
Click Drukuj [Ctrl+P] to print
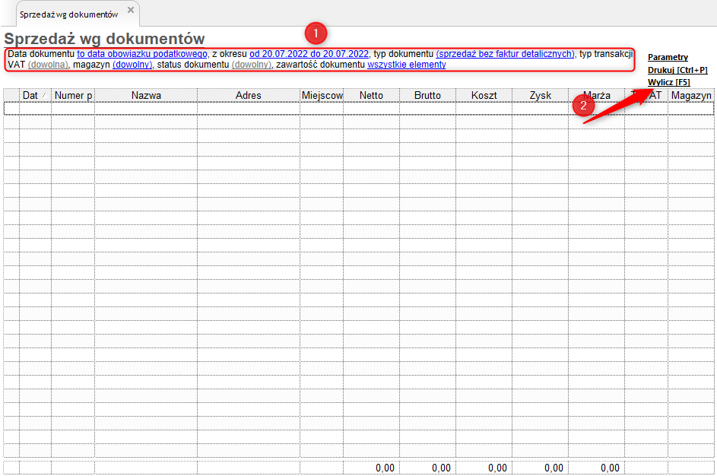coord(677,70)
